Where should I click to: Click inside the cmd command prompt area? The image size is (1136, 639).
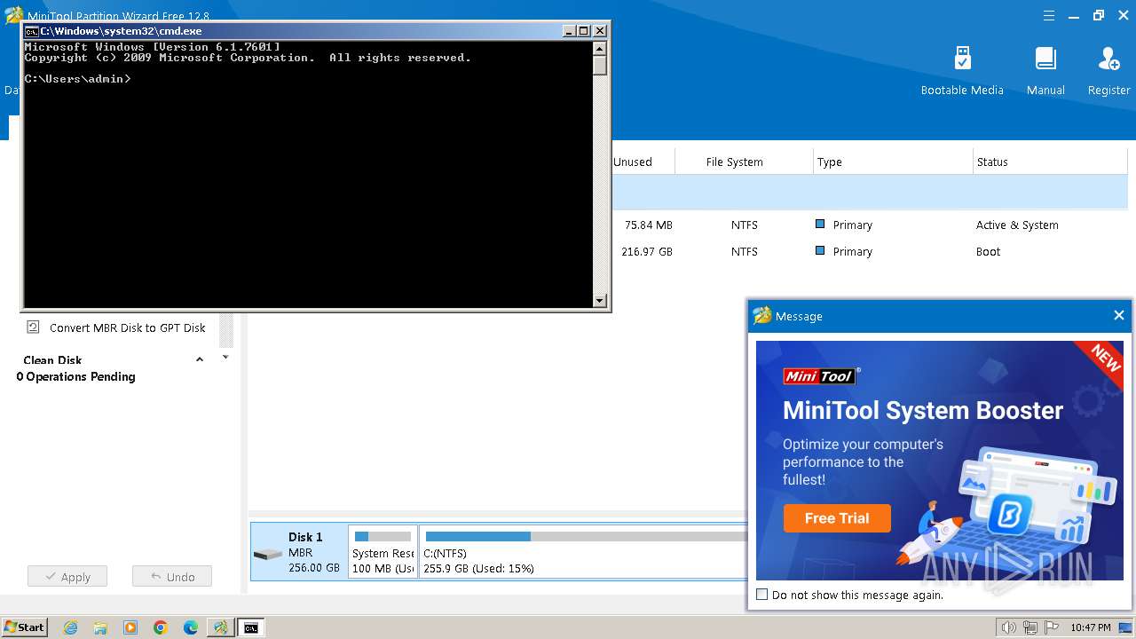point(308,174)
